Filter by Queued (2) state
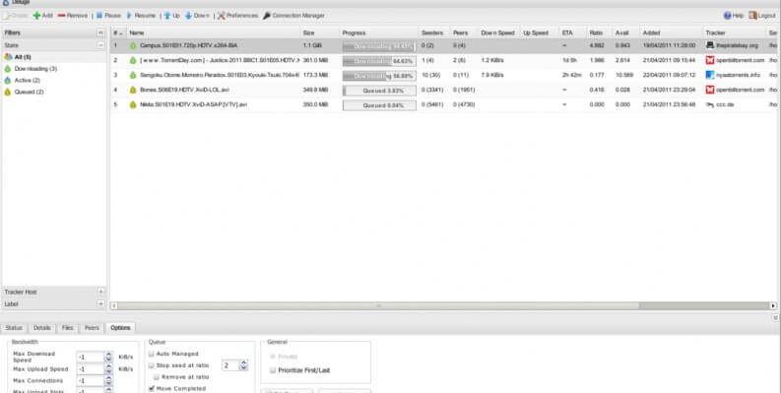781x393 pixels. 25,93
